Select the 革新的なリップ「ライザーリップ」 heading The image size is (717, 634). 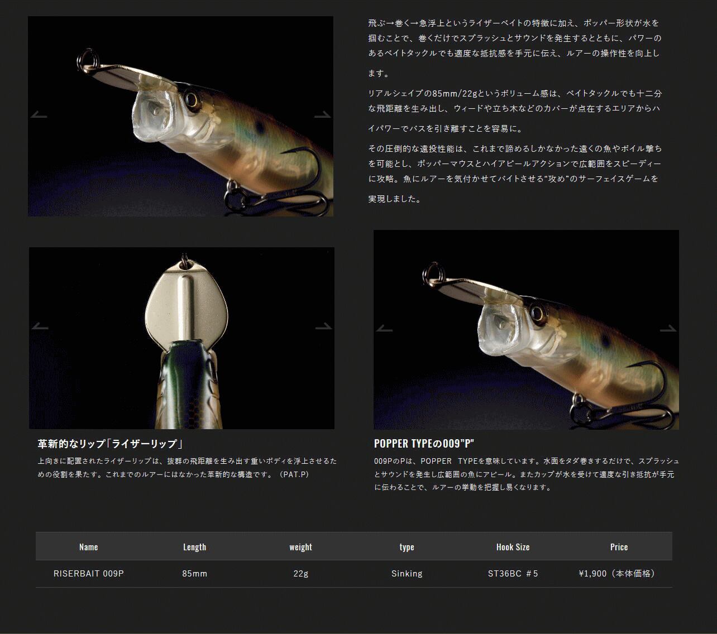(111, 444)
